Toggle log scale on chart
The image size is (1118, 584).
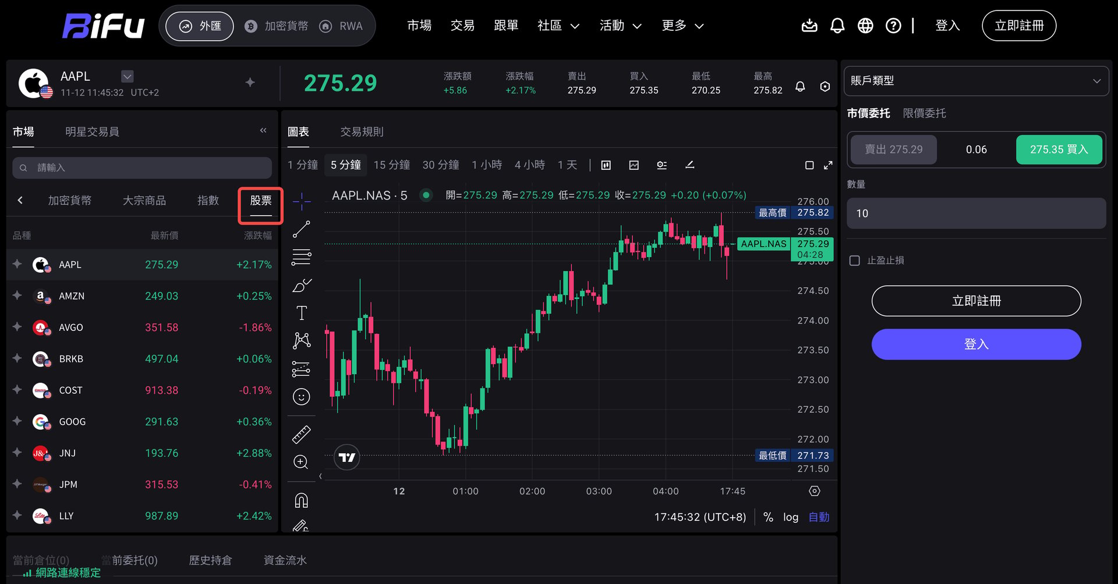pos(791,517)
